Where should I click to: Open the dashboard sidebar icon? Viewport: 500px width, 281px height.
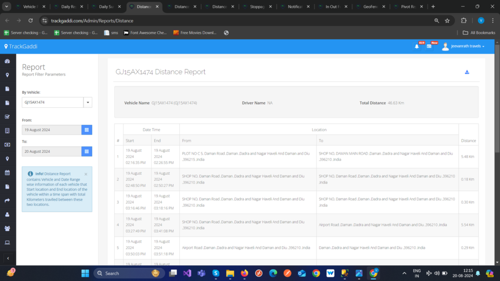[7, 61]
